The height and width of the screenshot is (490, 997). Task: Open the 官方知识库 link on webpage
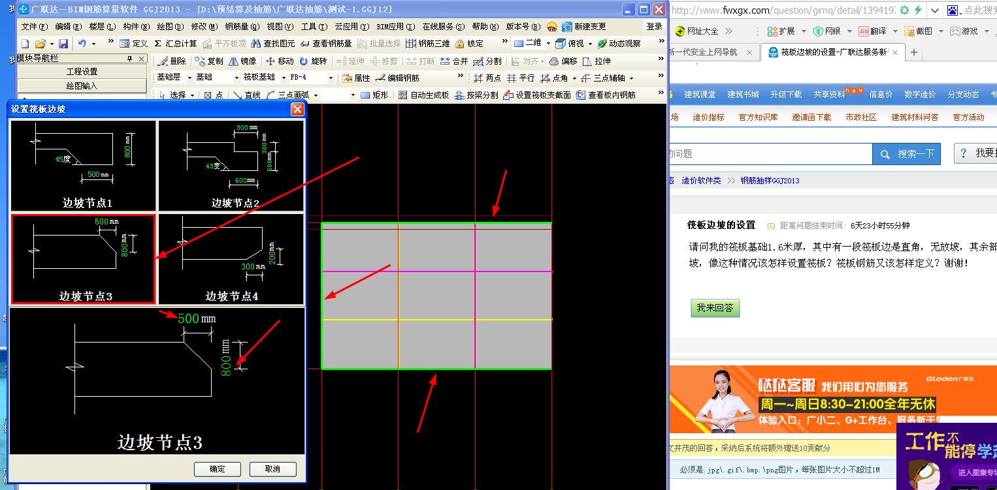point(758,117)
